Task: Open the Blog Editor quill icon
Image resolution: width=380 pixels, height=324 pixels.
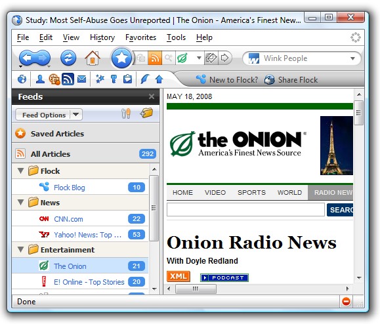Action: pos(145,79)
